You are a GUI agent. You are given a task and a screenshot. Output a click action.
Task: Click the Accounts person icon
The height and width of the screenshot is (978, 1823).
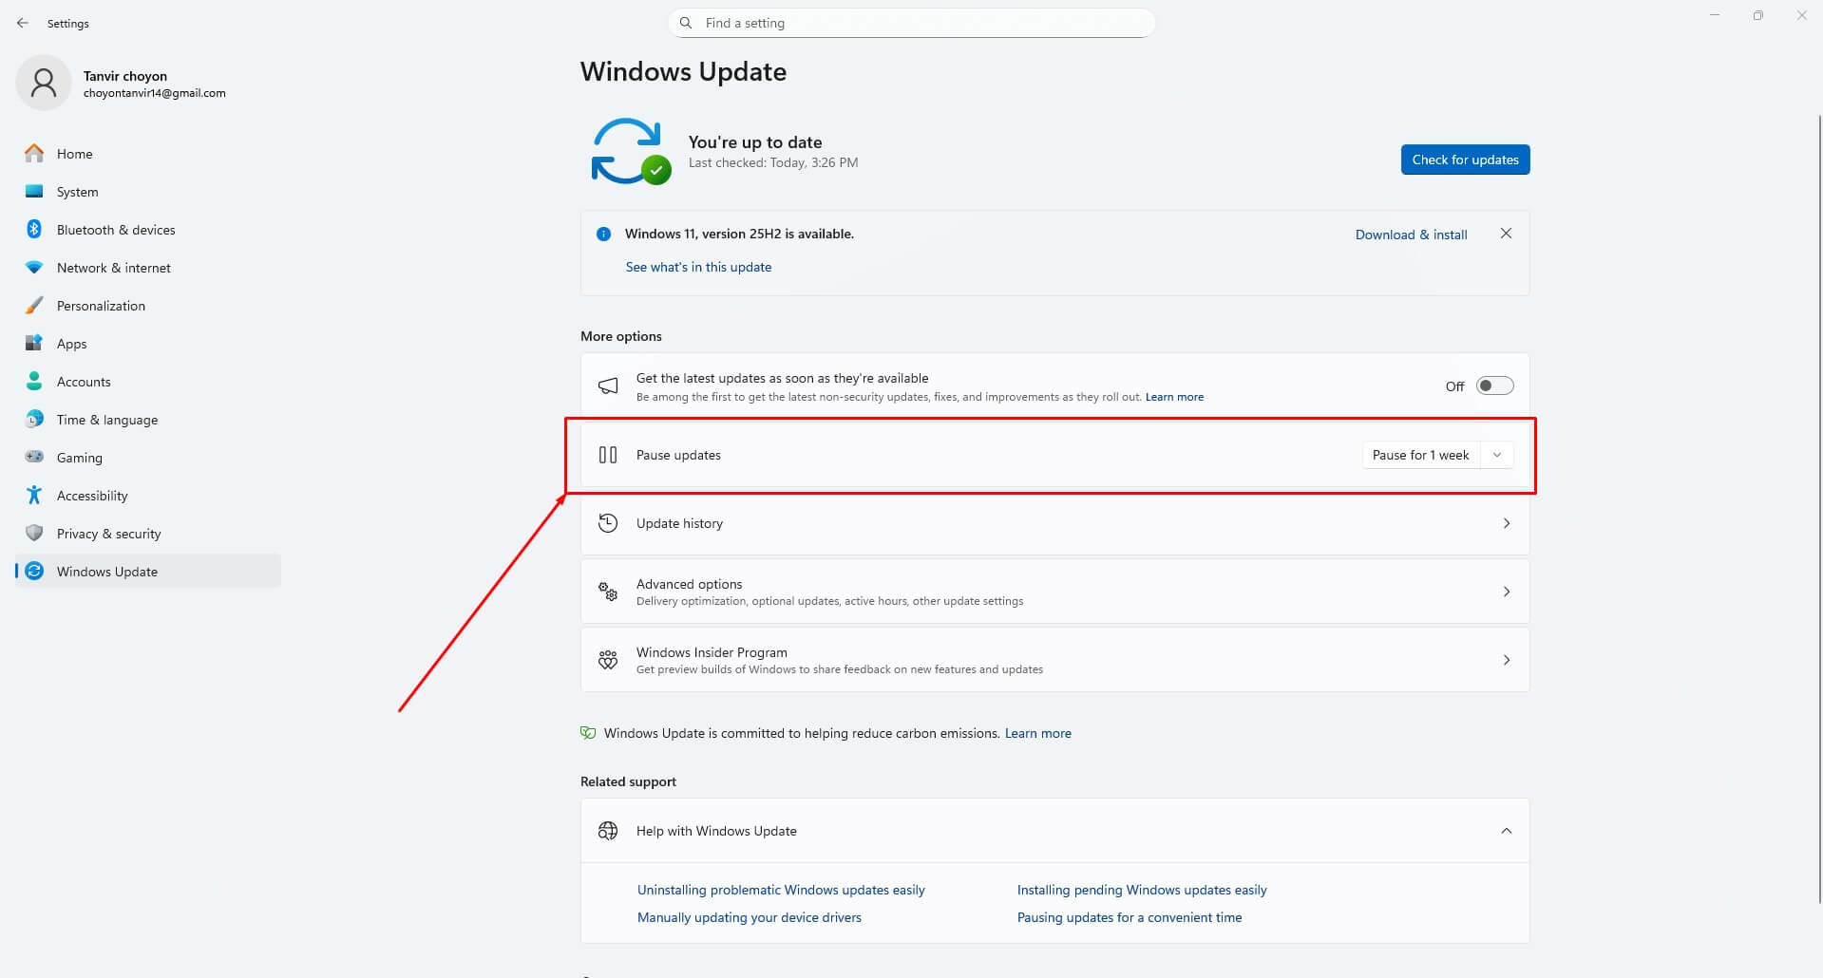tap(34, 381)
